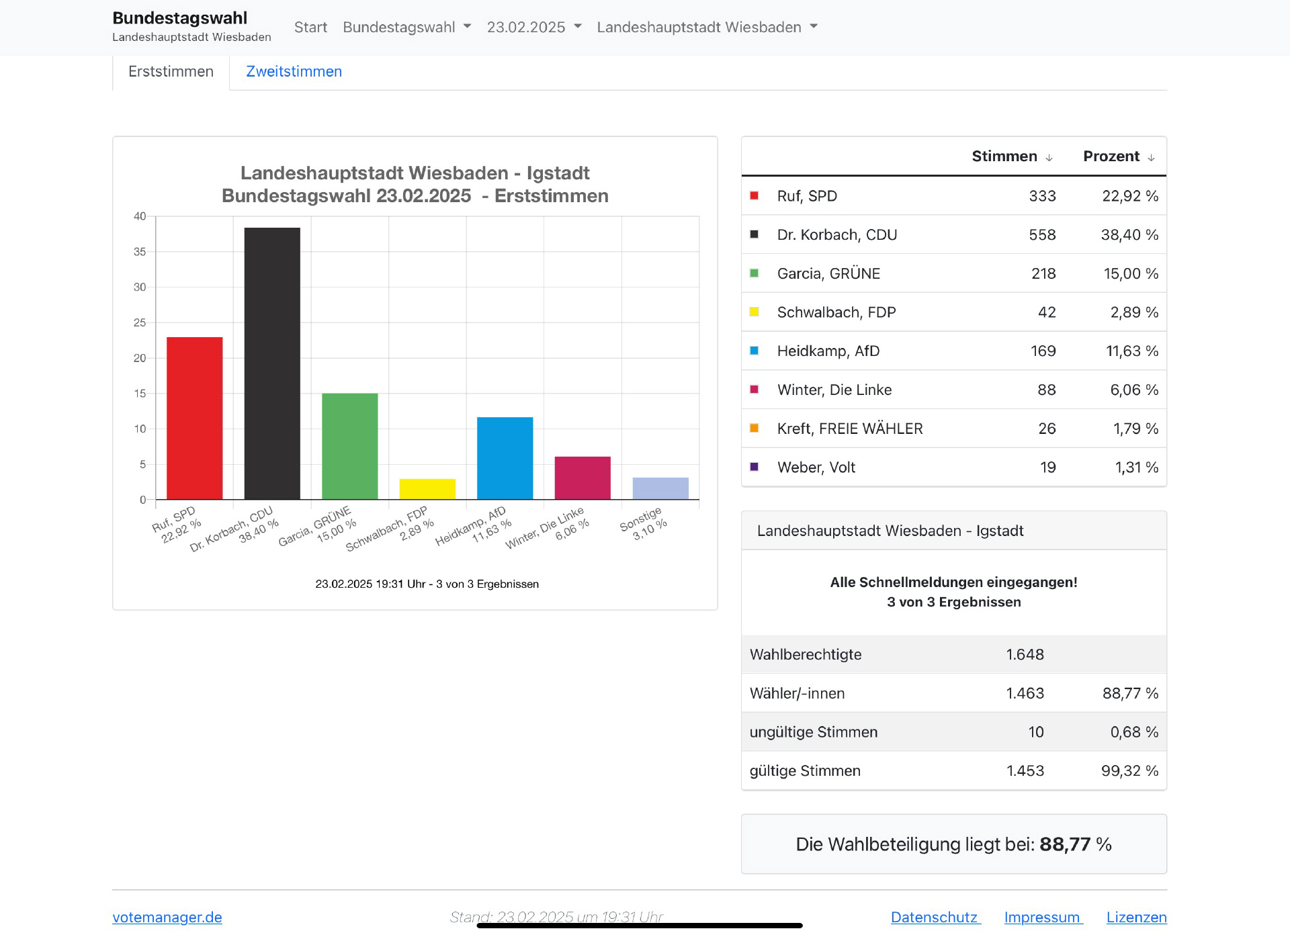
Task: Click the blue AfD legend square
Action: coord(754,351)
